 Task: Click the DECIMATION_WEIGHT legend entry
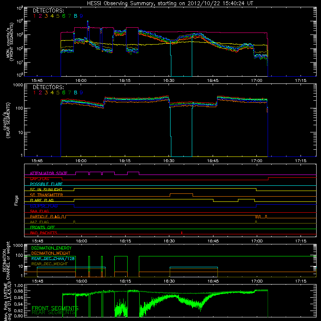click(x=51, y=253)
